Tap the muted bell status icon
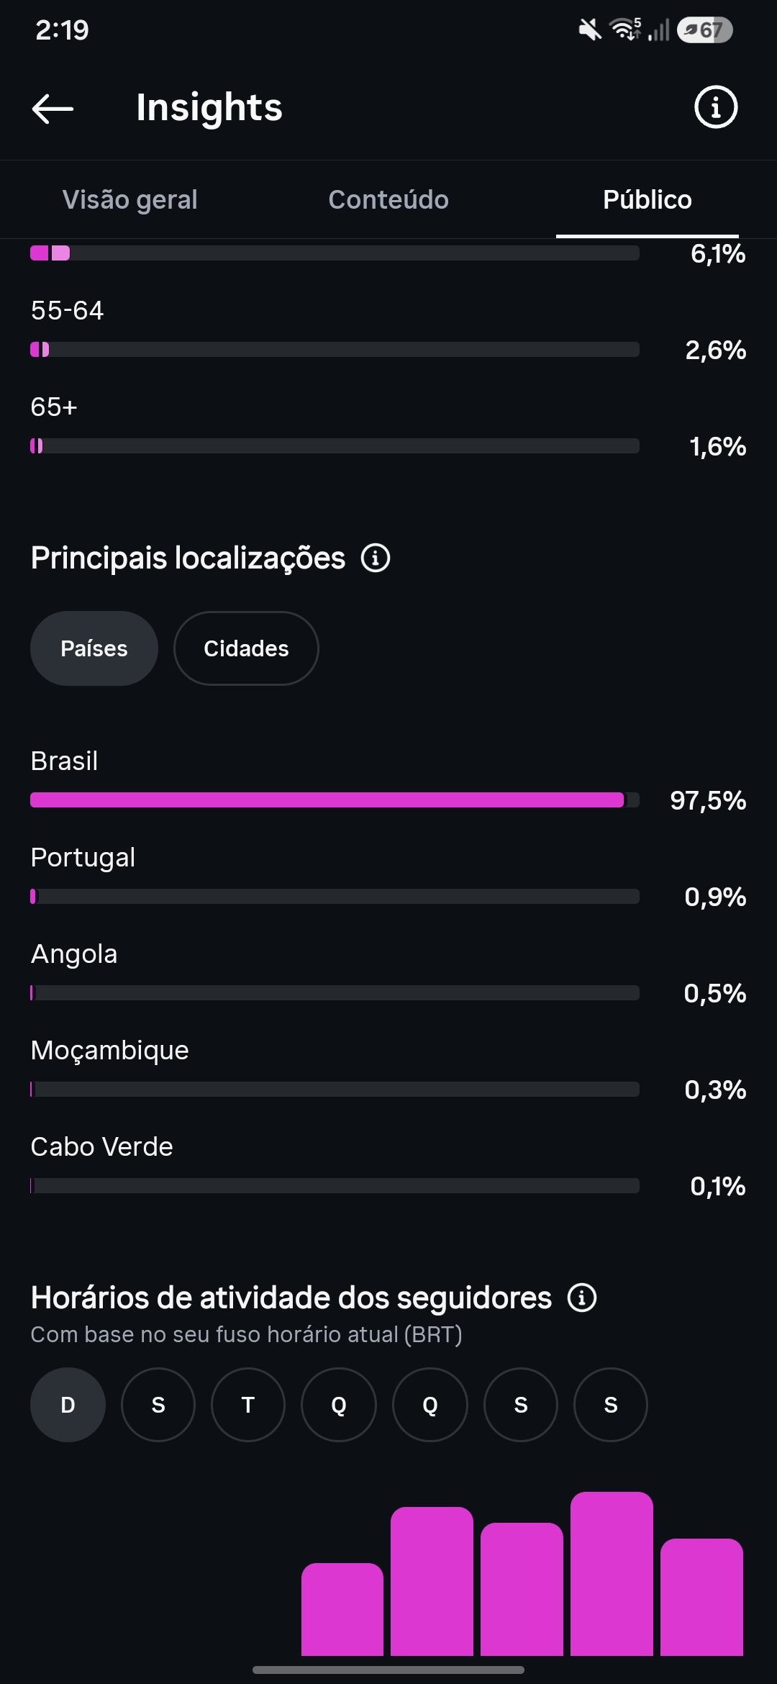Image resolution: width=777 pixels, height=1684 pixels. 590,30
